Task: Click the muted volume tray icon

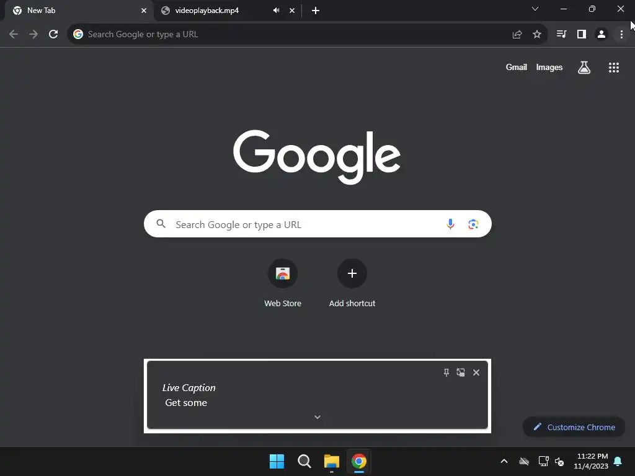Action: (x=559, y=461)
